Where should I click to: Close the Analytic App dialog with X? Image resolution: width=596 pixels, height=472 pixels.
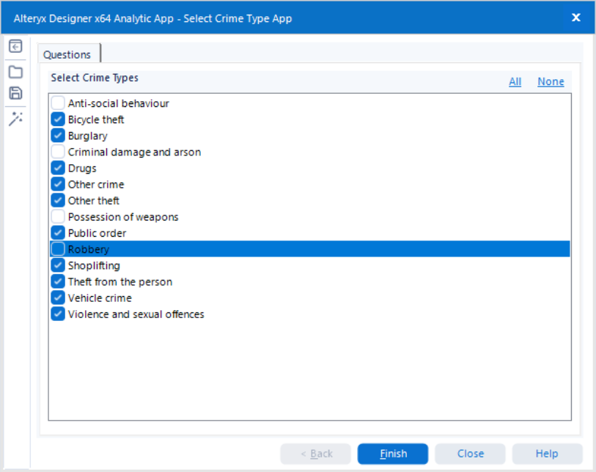pyautogui.click(x=576, y=18)
